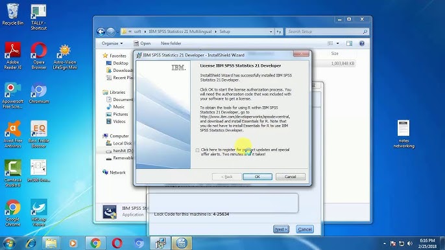Open Astro-Vision LifeSign Mini desktop icon

tap(65, 57)
